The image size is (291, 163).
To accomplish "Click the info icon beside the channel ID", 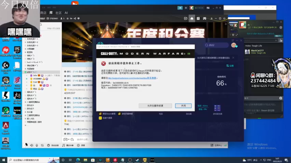I will click(79, 18).
